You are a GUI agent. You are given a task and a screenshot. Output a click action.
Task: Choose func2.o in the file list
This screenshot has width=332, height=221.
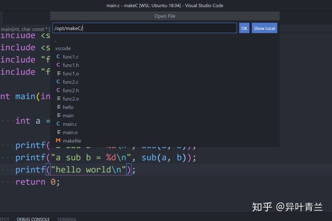click(166, 99)
